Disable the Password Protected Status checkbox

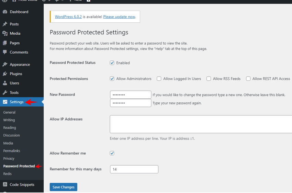tap(112, 63)
